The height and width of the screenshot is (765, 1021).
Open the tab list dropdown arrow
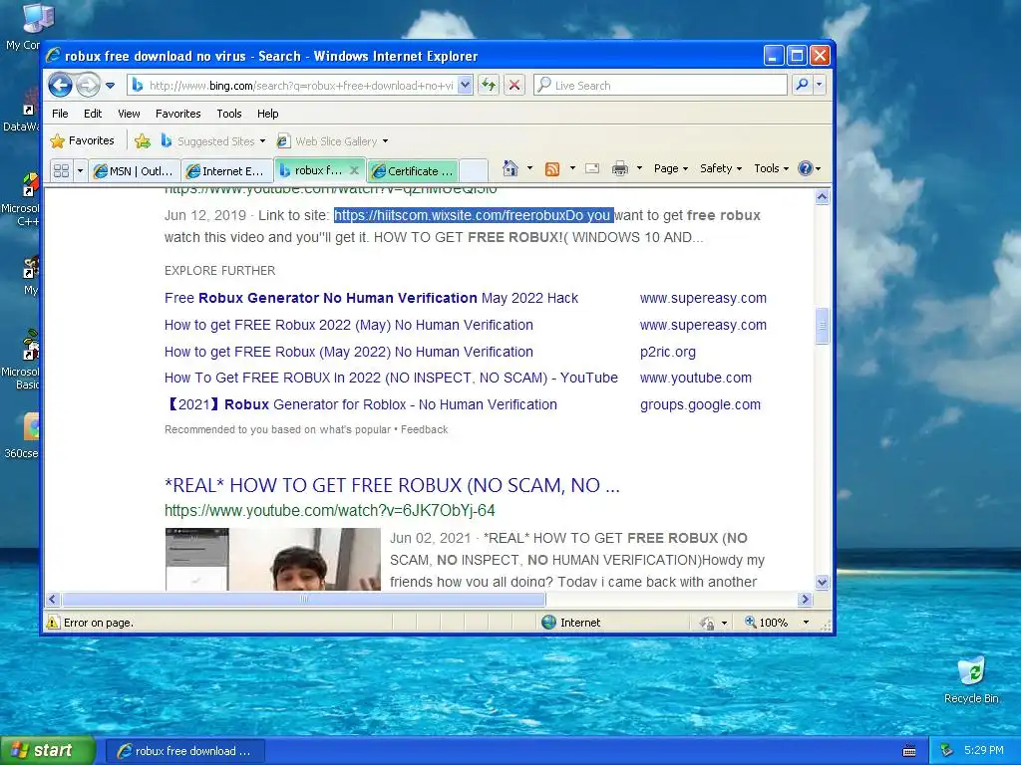(x=80, y=170)
